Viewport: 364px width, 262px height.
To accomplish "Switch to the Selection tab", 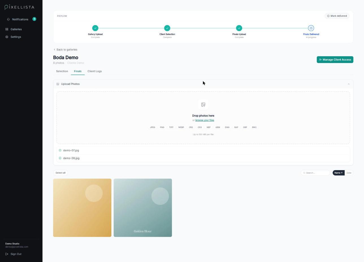I will (62, 71).
